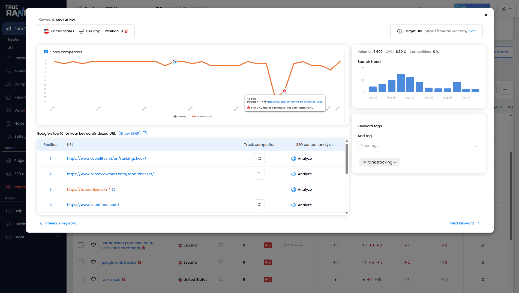Click the Help icon in sidebar
Viewport: 519px width, 293px height.
click(x=9, y=211)
